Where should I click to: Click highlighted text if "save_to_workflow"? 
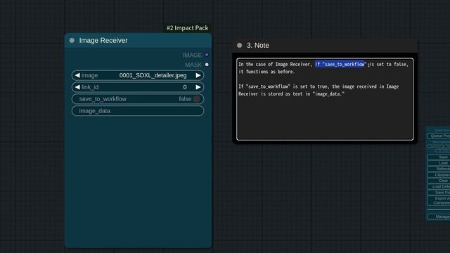pos(340,64)
